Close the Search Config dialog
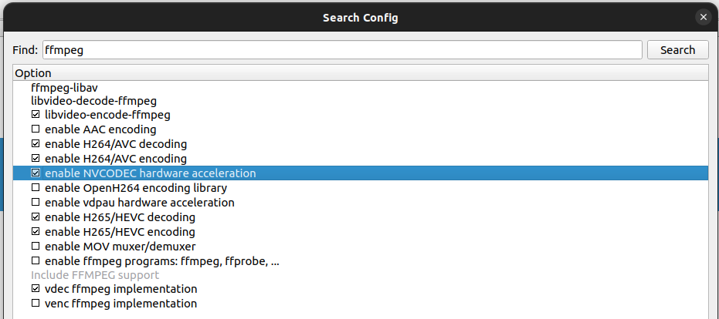The image size is (719, 319). (703, 17)
